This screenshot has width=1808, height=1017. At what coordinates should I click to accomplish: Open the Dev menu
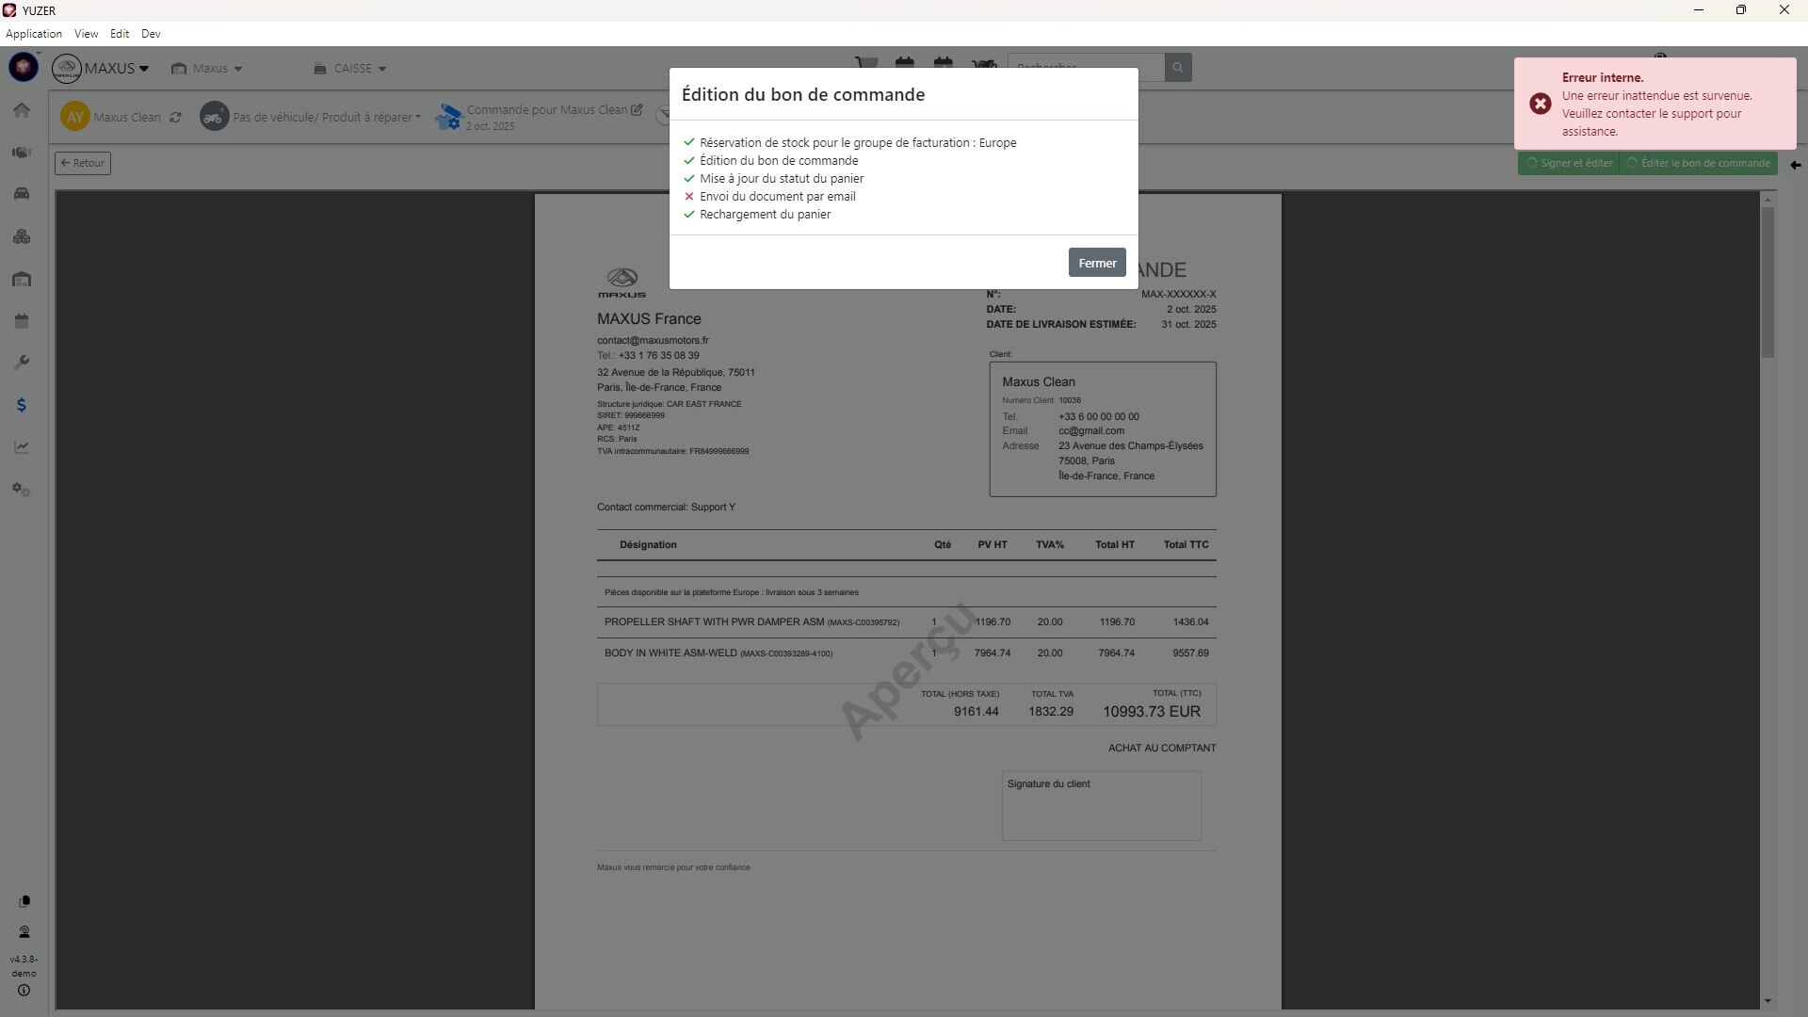[x=151, y=34]
